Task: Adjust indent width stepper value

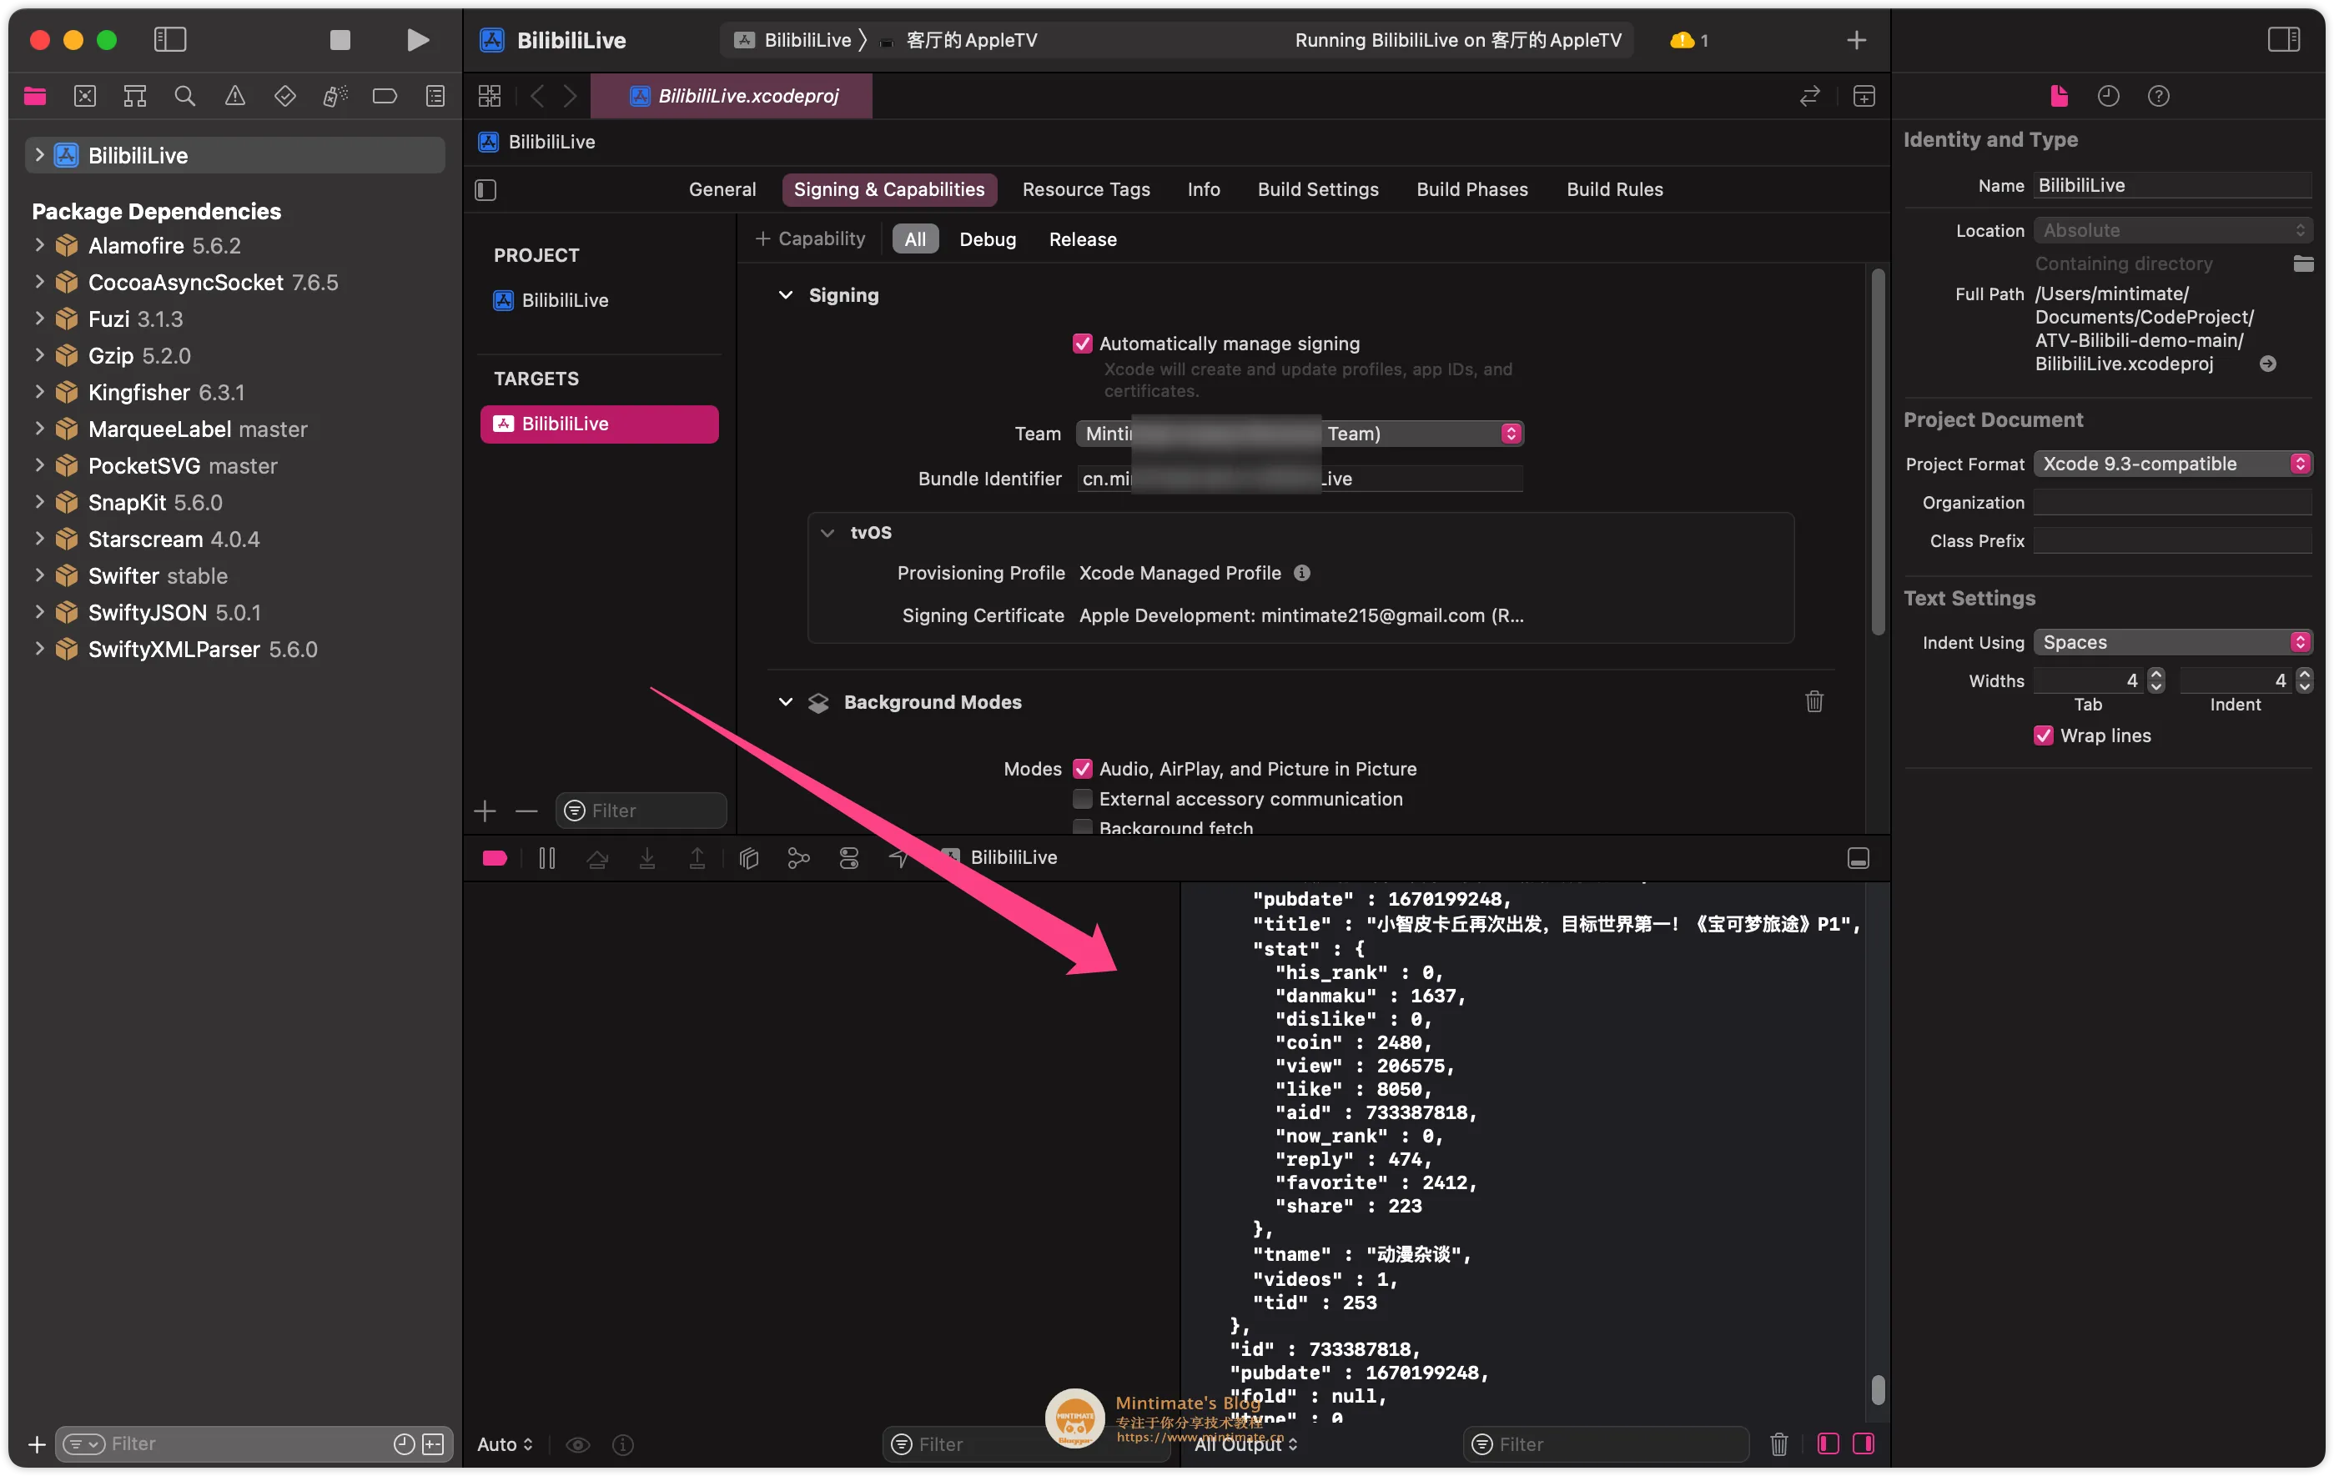Action: tap(2301, 679)
